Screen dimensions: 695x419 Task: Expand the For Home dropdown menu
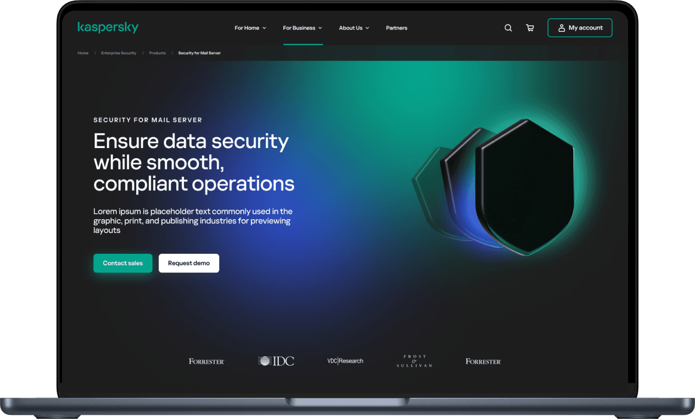(250, 28)
